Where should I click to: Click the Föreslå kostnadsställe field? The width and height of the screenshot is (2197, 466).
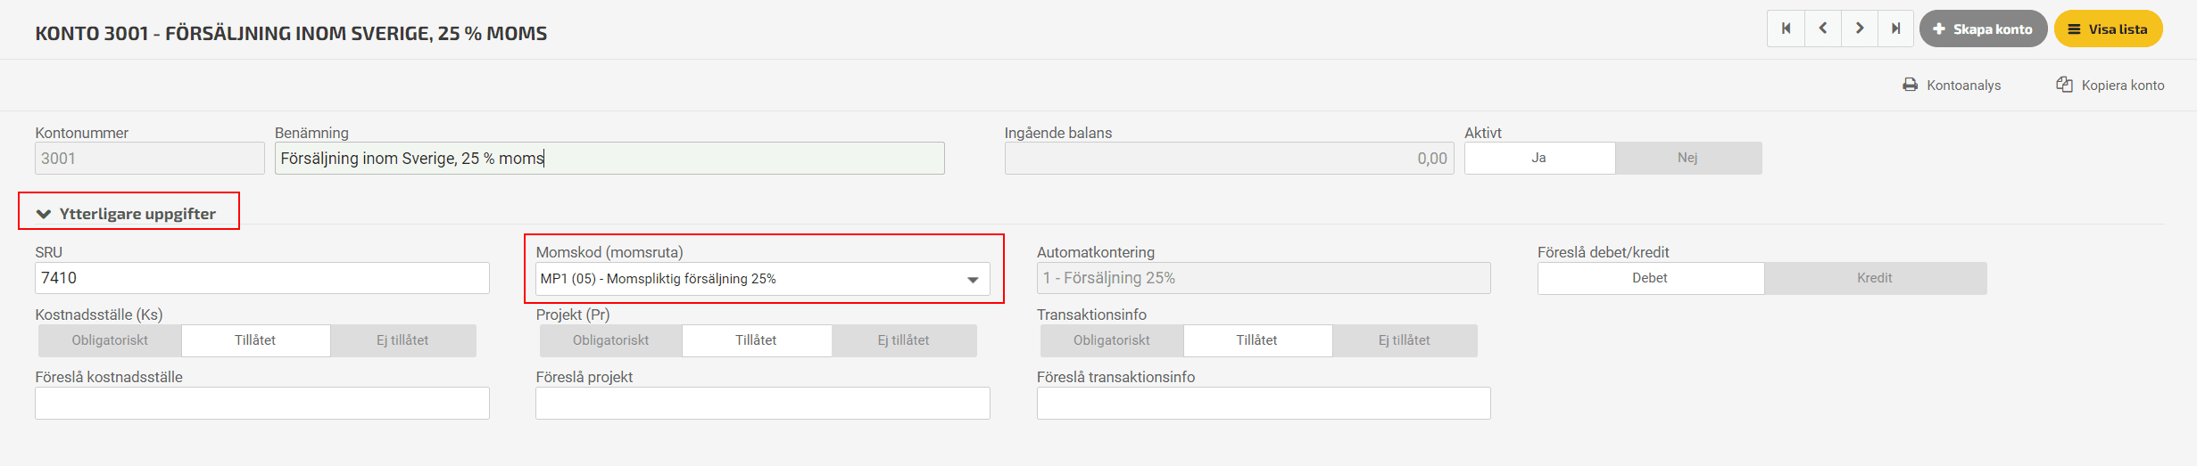click(x=262, y=403)
